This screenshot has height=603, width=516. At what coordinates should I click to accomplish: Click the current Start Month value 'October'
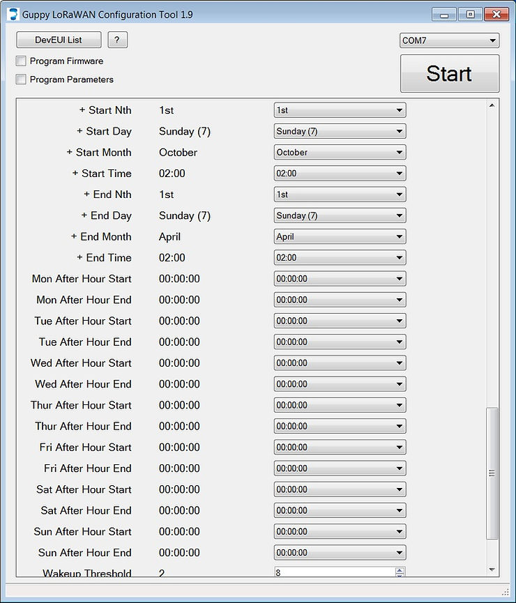178,152
